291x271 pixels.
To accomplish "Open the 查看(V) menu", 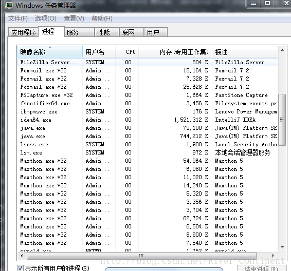I will coord(74,18).
